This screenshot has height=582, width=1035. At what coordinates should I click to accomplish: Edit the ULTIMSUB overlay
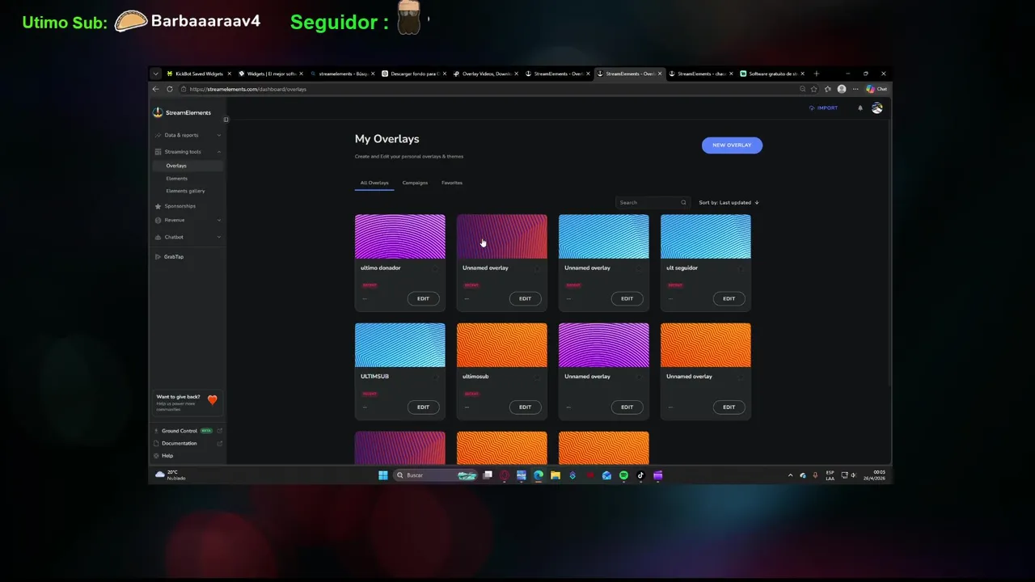[423, 407]
